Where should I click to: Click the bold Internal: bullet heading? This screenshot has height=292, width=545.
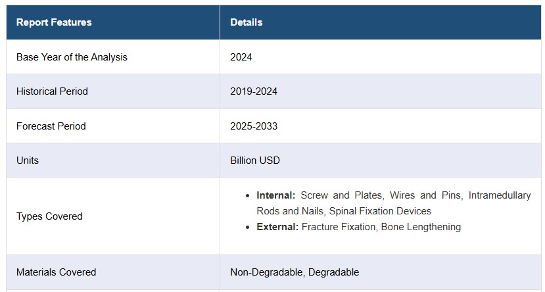point(275,195)
